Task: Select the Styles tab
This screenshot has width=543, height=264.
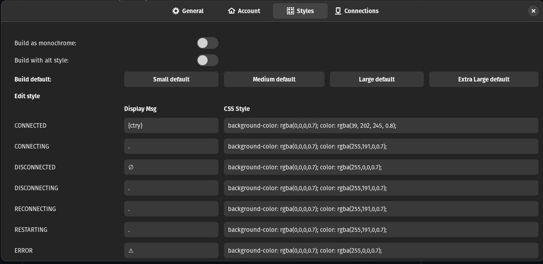Action: [x=300, y=11]
